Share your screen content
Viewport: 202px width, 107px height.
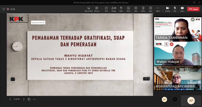182,9
